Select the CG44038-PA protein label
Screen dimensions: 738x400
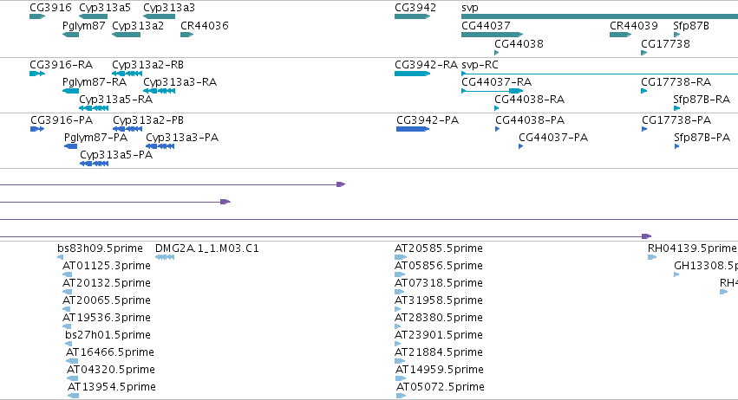tap(530, 120)
